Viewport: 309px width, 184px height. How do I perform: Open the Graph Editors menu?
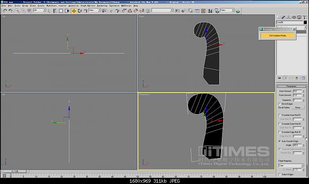(x=88, y=6)
